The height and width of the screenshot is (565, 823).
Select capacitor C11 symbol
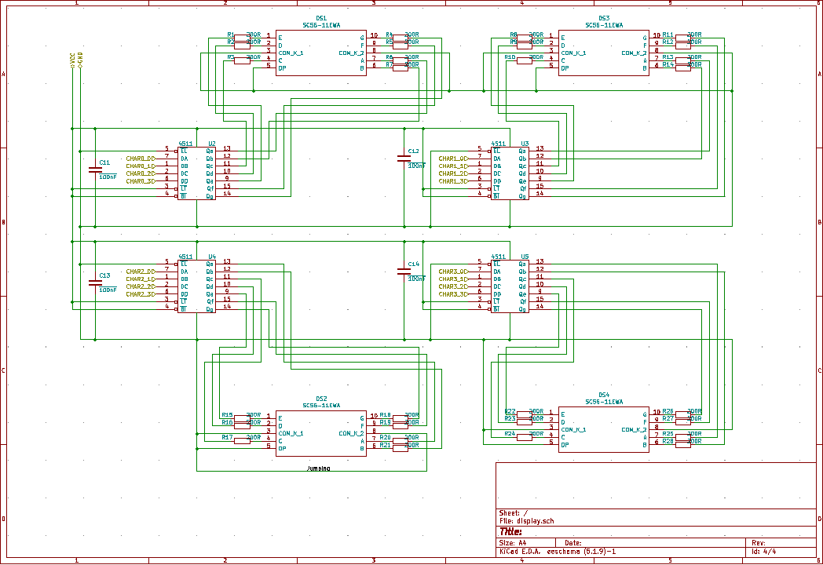tap(96, 169)
